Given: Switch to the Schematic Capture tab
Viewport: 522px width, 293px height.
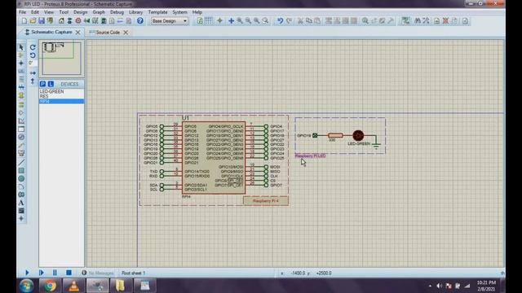Looking at the screenshot, I should pos(51,32).
